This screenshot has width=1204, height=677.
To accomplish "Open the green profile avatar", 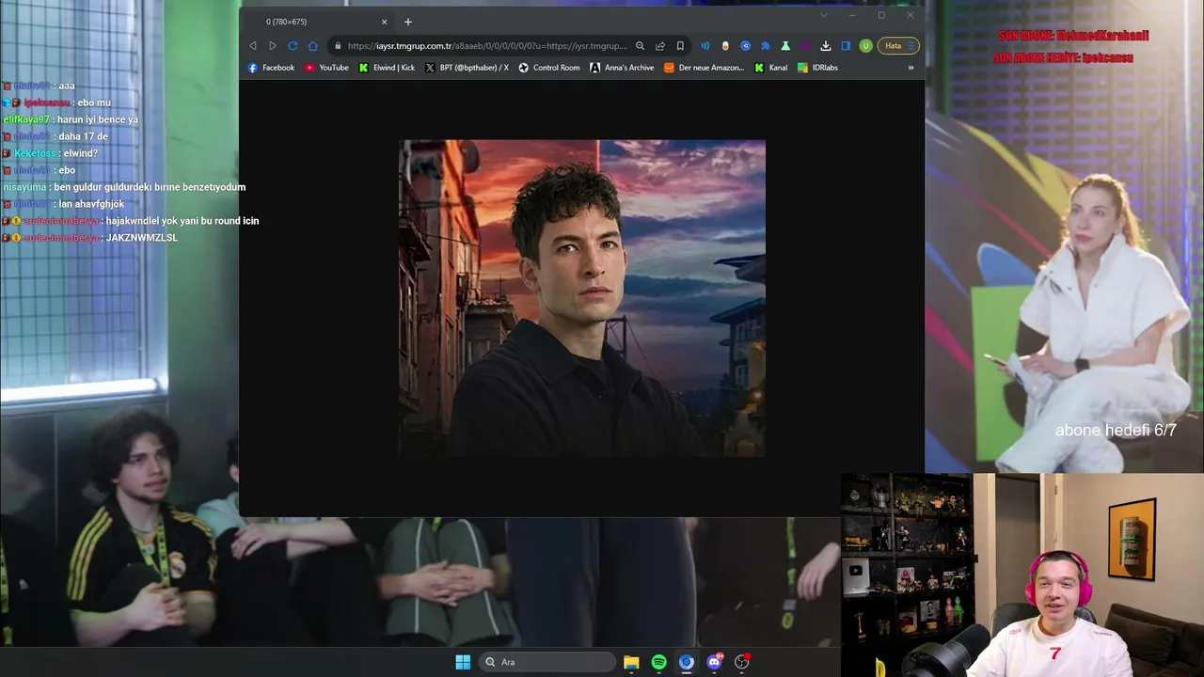I will pos(865,46).
